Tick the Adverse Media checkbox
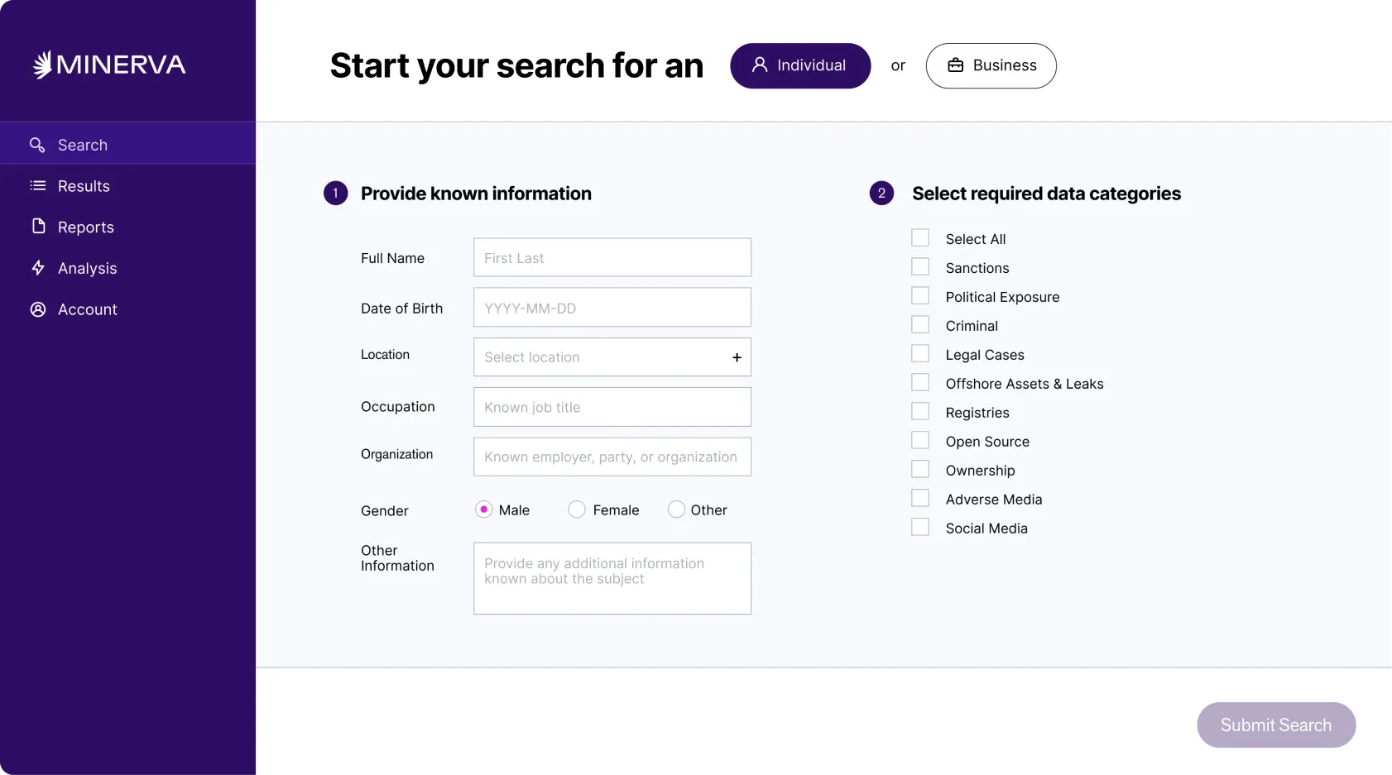1392x775 pixels. pos(920,499)
